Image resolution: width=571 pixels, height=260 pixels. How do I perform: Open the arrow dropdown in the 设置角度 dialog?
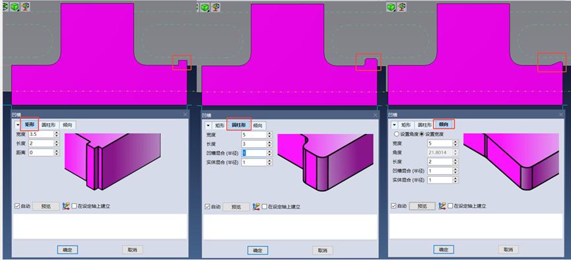[x=394, y=125]
